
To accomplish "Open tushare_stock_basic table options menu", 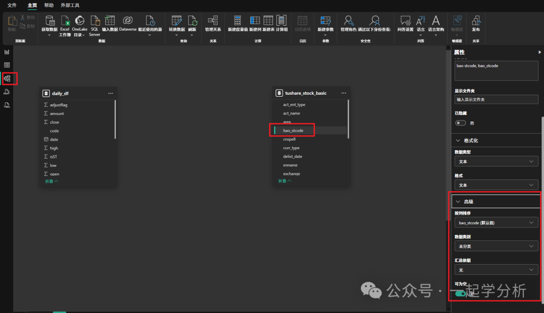I will 344,93.
